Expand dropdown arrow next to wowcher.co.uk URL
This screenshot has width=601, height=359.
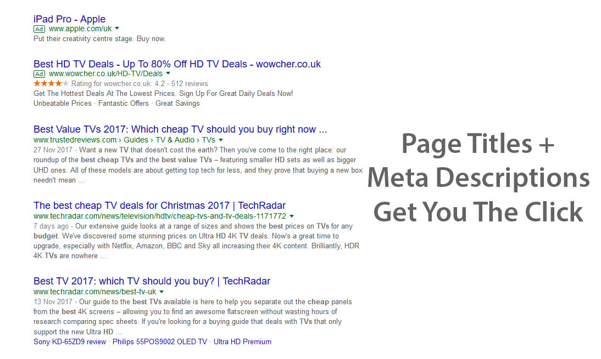click(x=168, y=73)
